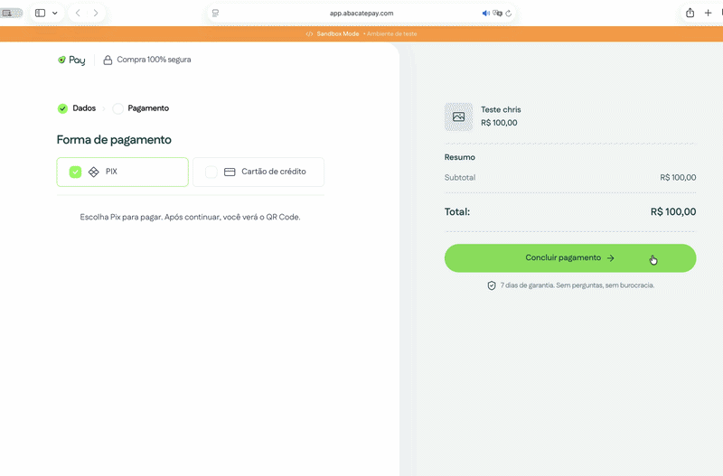Switch to the Pagamento step label

pyautogui.click(x=148, y=108)
